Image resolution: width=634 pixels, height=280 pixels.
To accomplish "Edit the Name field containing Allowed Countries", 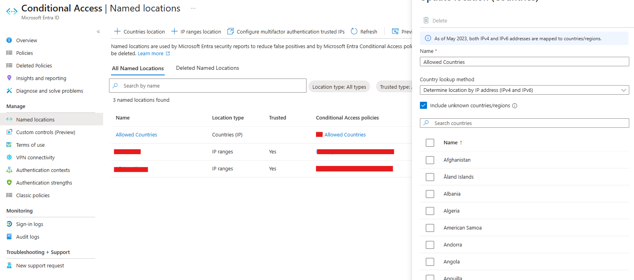I will point(524,62).
